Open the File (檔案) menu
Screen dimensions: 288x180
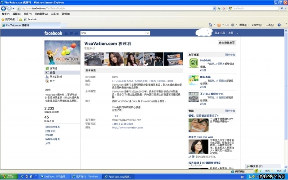click(x=5, y=14)
